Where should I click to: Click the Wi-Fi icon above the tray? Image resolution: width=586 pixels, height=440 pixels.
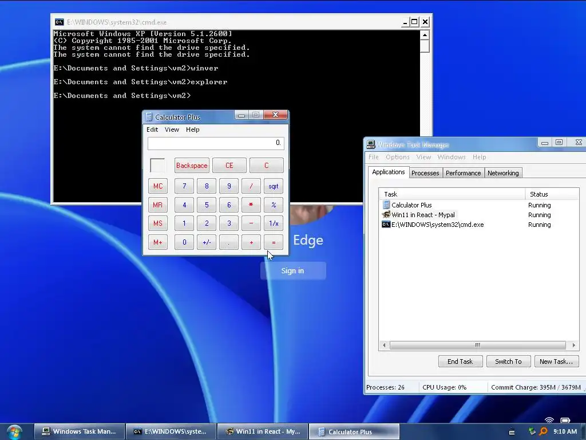click(549, 420)
